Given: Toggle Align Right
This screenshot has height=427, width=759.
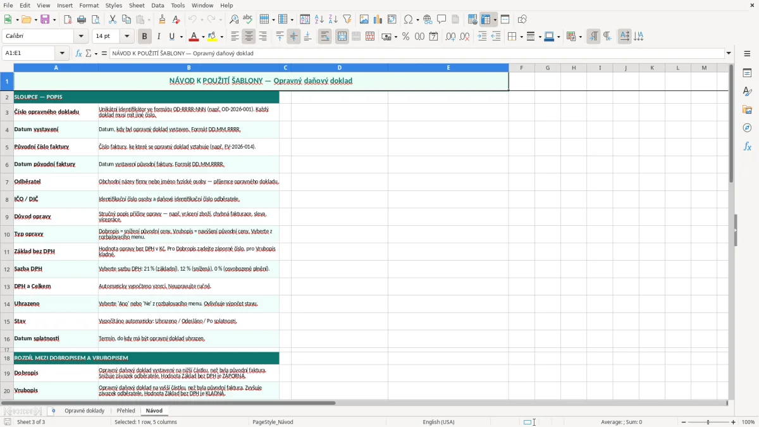Looking at the screenshot, I should pyautogui.click(x=262, y=37).
